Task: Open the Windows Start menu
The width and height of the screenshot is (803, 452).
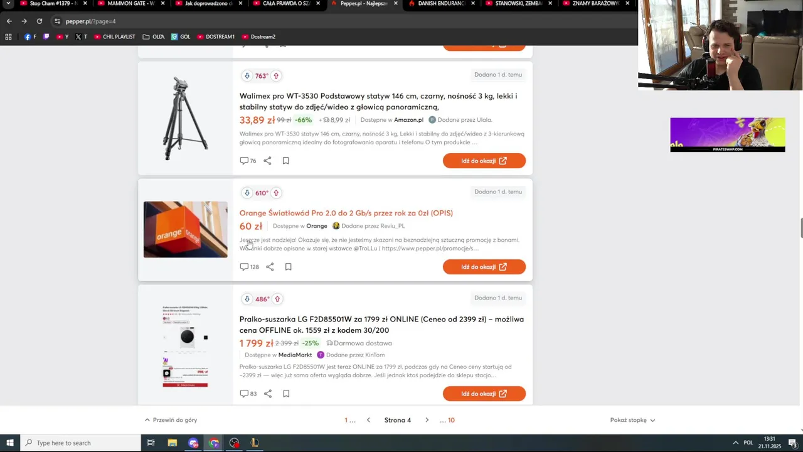Action: point(10,443)
